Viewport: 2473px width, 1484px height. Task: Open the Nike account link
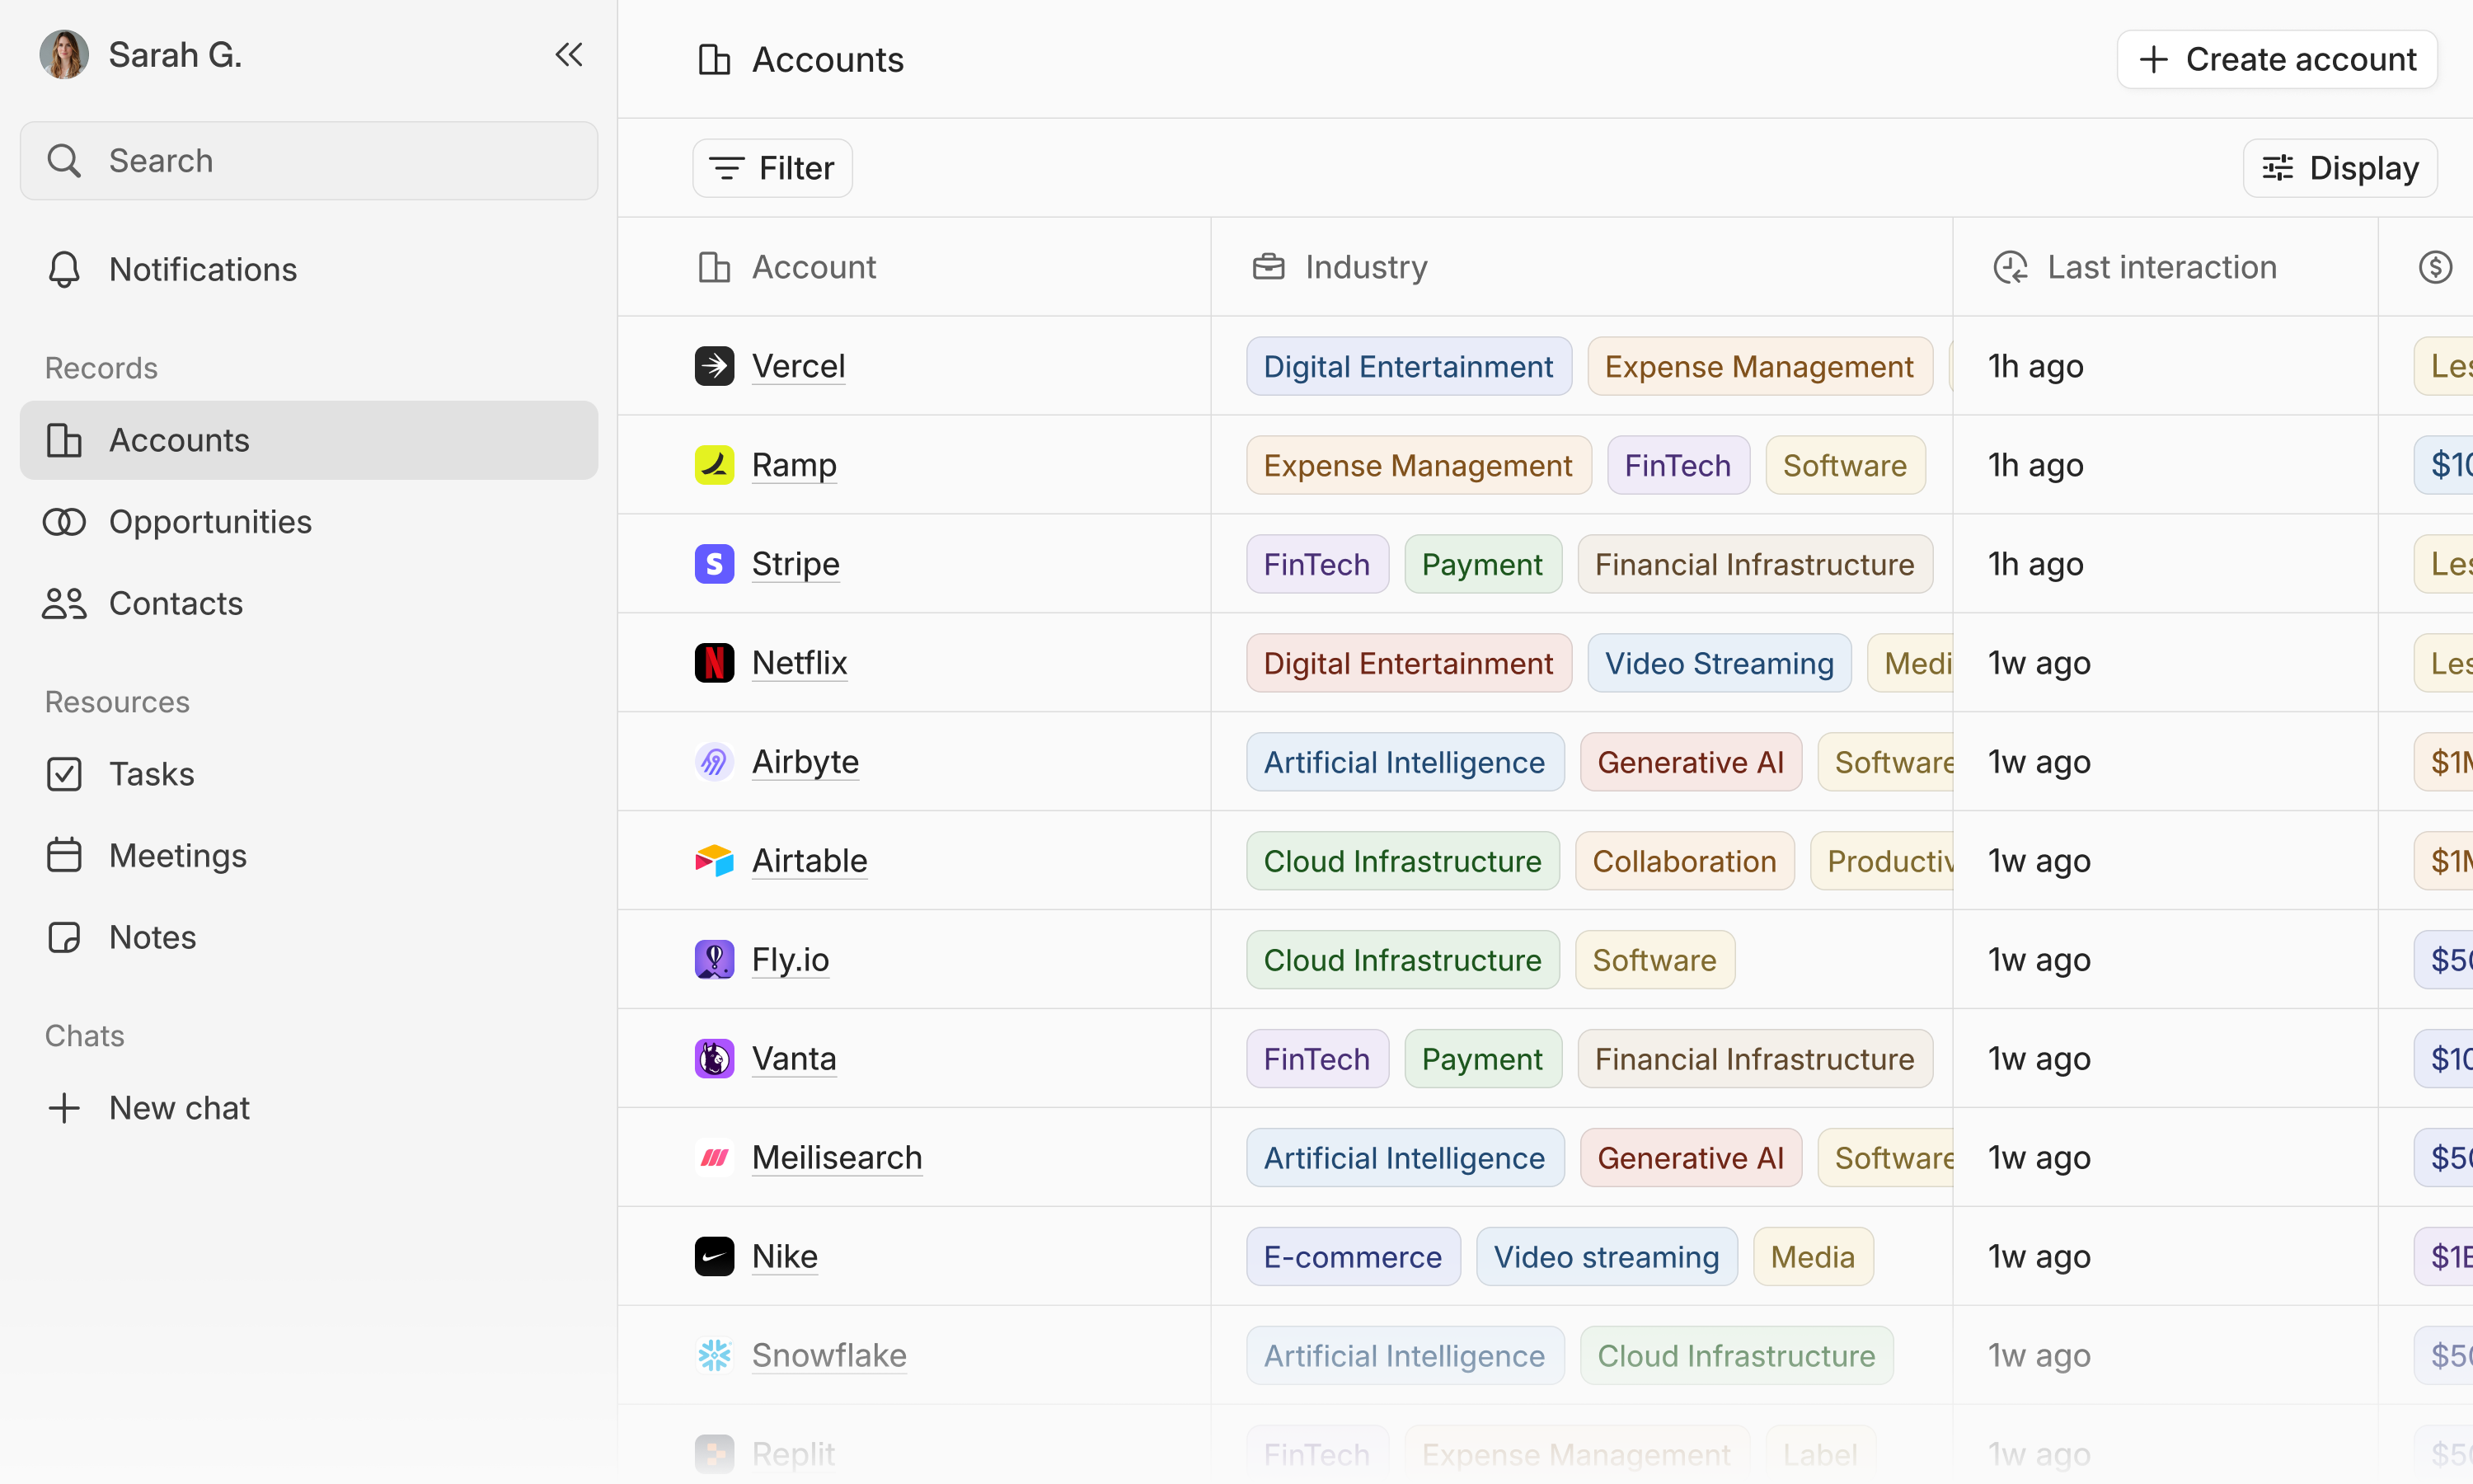(785, 1257)
